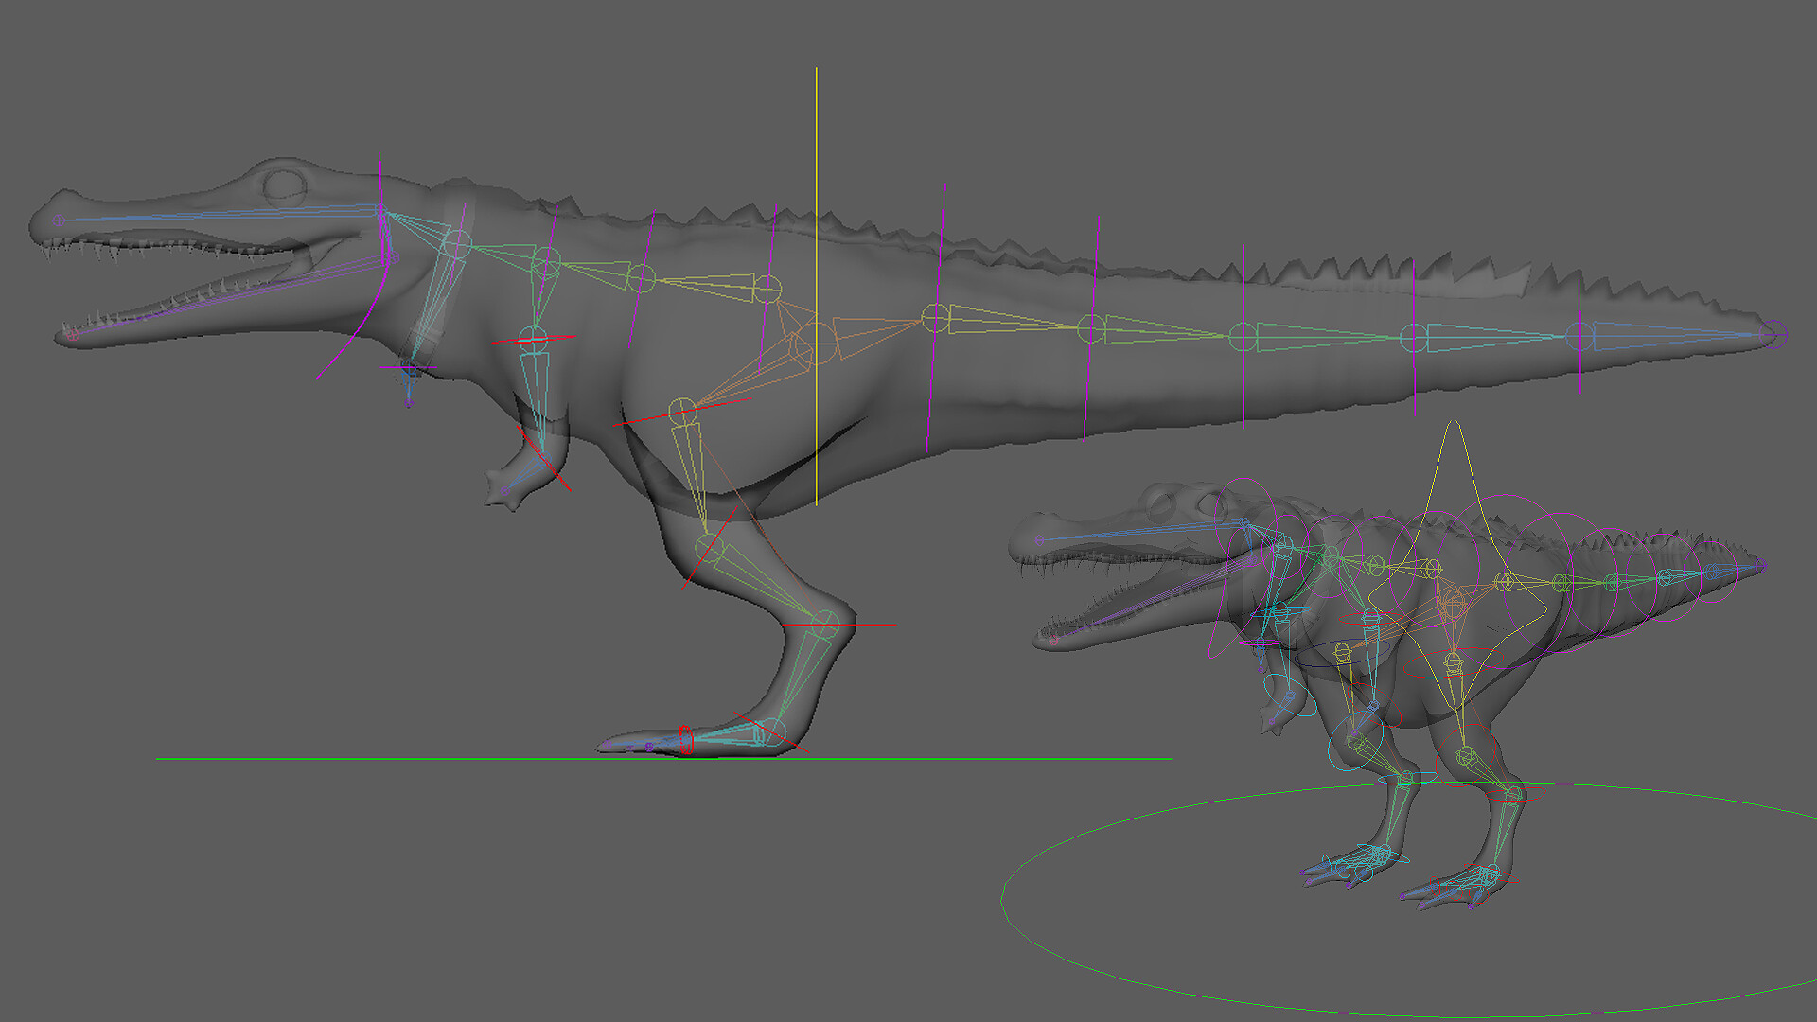The image size is (1817, 1022).
Task: Select the tail tip joint
Action: (1774, 333)
